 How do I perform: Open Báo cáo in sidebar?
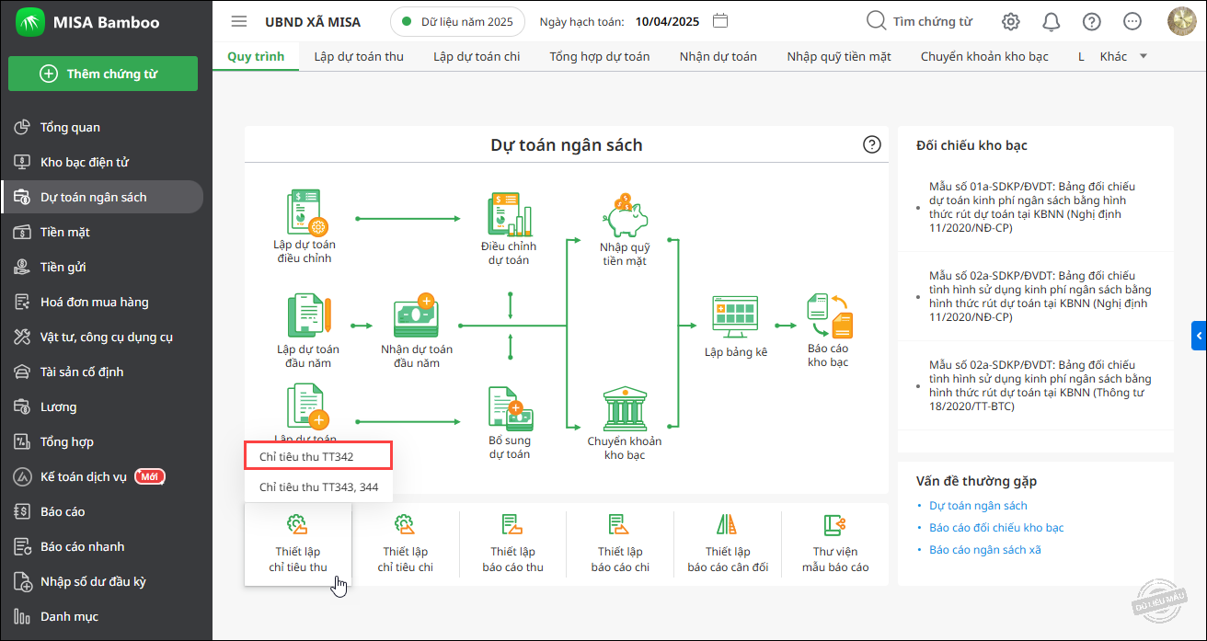pyautogui.click(x=103, y=511)
